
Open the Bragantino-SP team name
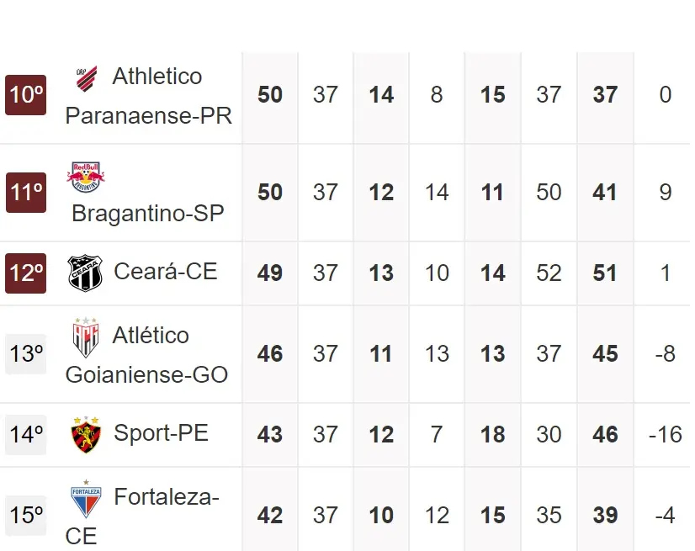pos(147,214)
